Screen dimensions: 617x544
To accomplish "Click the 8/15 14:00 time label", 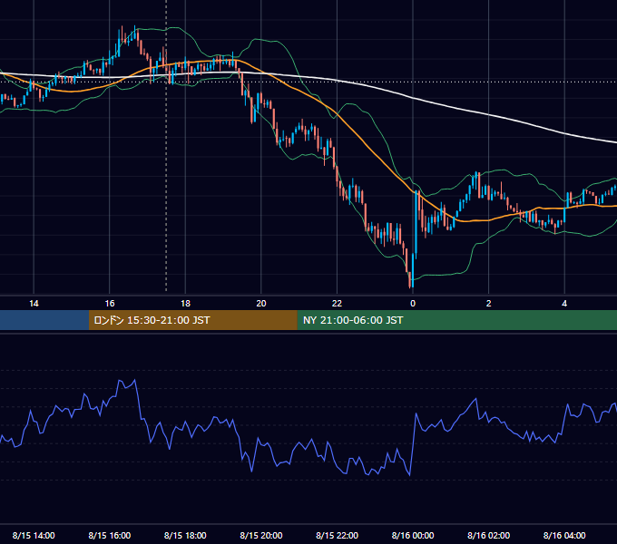I will coord(34,535).
